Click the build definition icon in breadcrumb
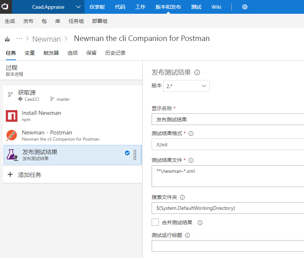 pos(7,39)
